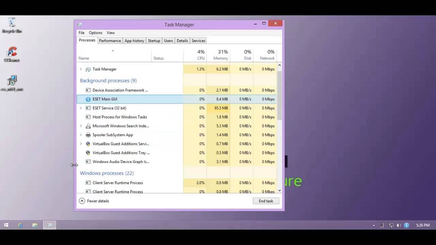Click the Device Association Framework process icon
This screenshot has width=436, height=245.
coord(88,90)
